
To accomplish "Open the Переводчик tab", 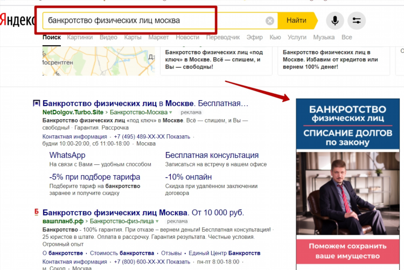I will tap(223, 37).
